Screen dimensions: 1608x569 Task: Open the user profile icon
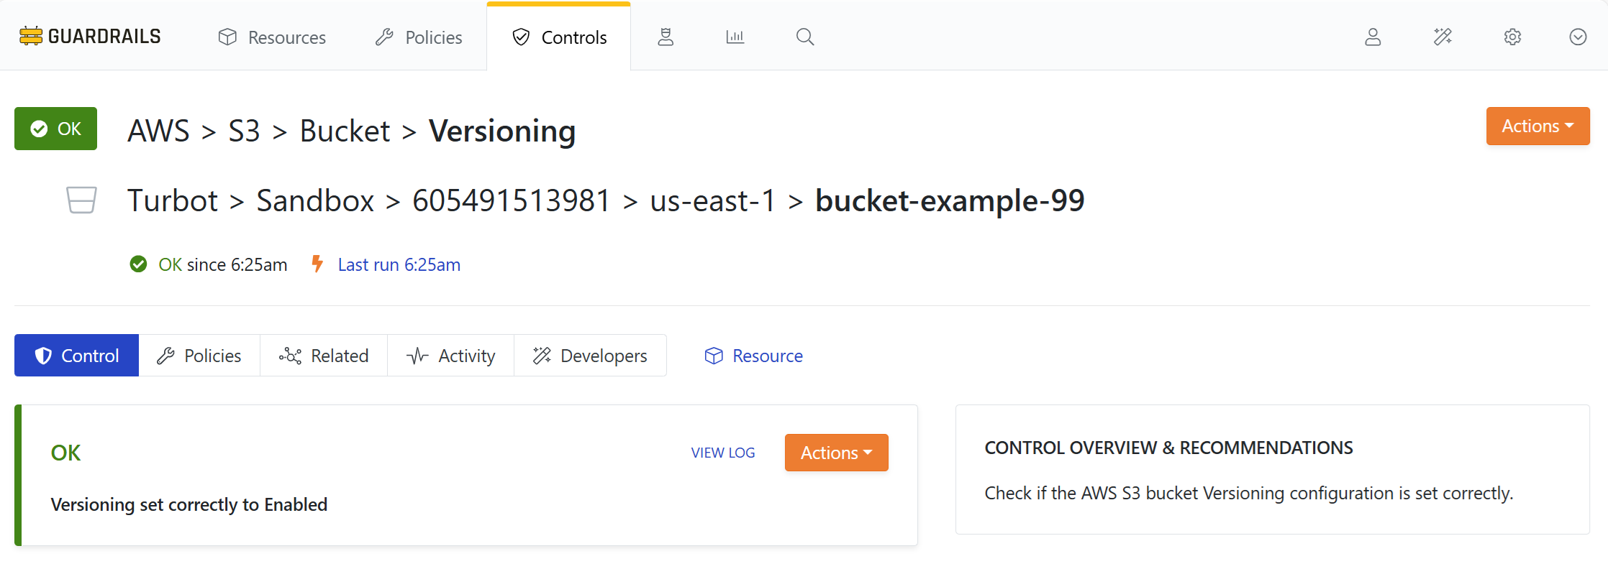pyautogui.click(x=1373, y=37)
